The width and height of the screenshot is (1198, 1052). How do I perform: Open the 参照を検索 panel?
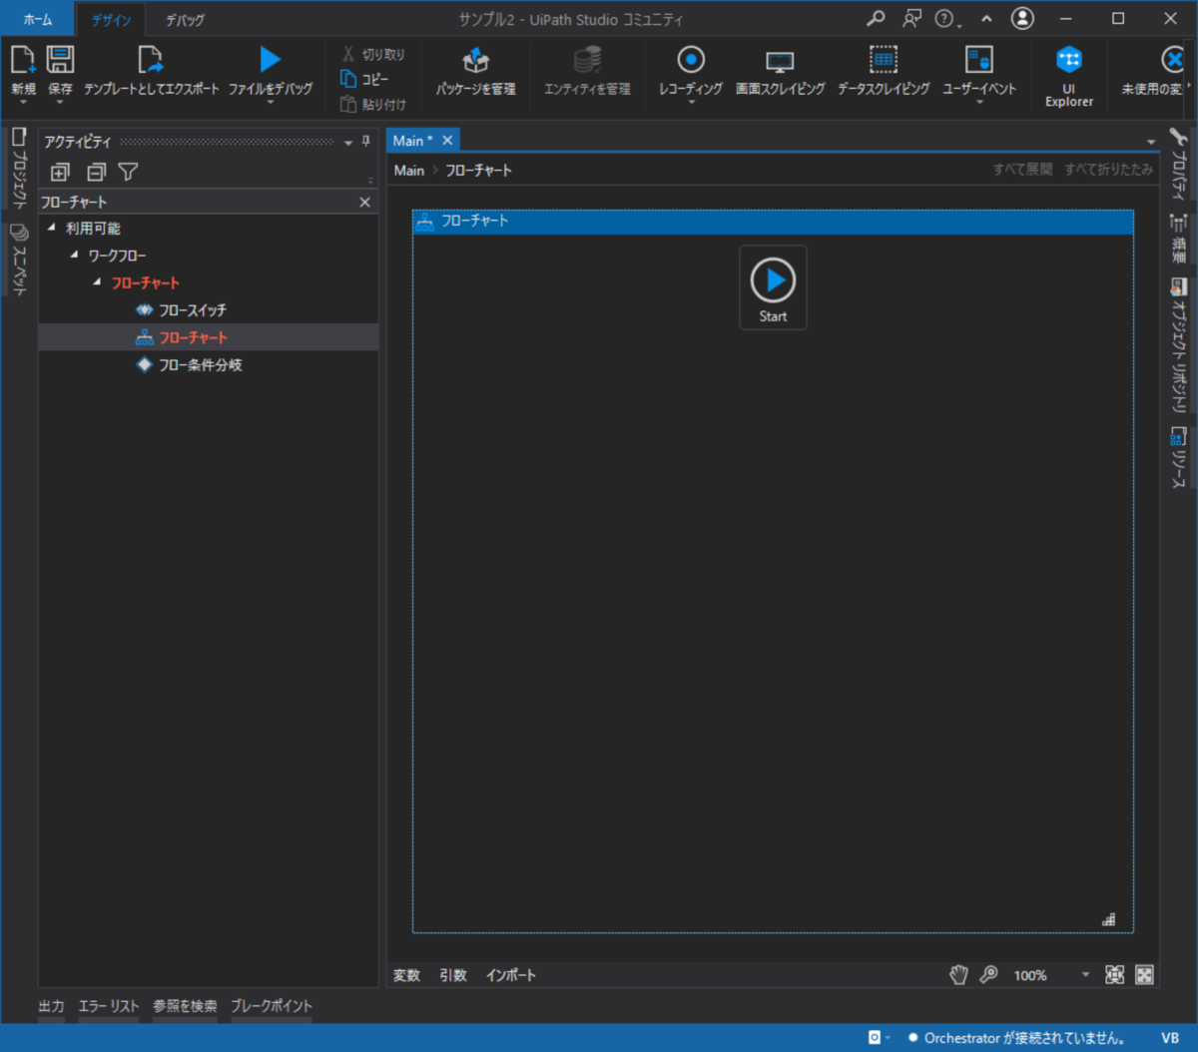click(x=185, y=1005)
